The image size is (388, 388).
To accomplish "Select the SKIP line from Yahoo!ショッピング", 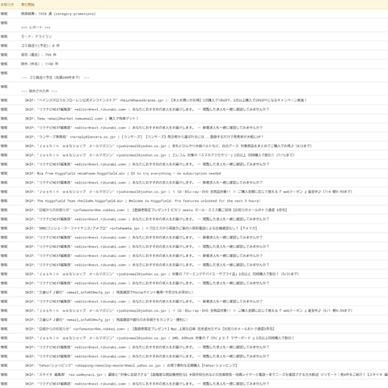I will coord(194,365).
